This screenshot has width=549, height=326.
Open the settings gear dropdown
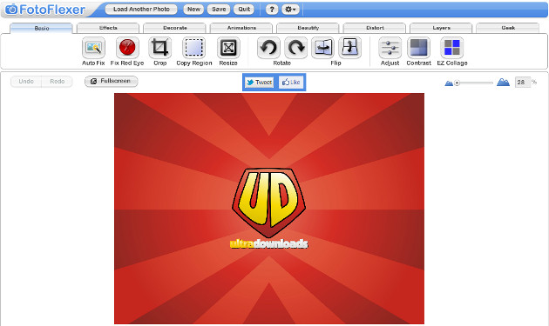point(290,10)
